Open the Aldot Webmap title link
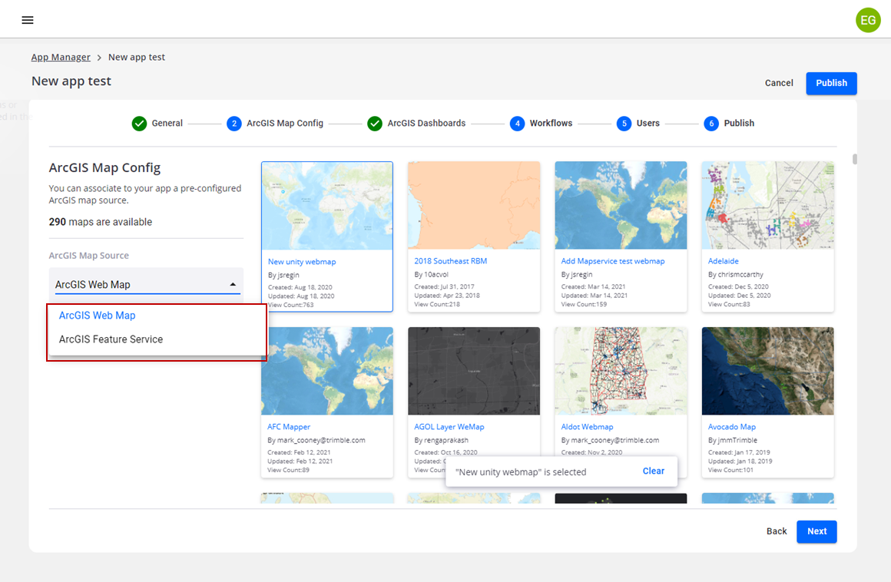 point(587,427)
